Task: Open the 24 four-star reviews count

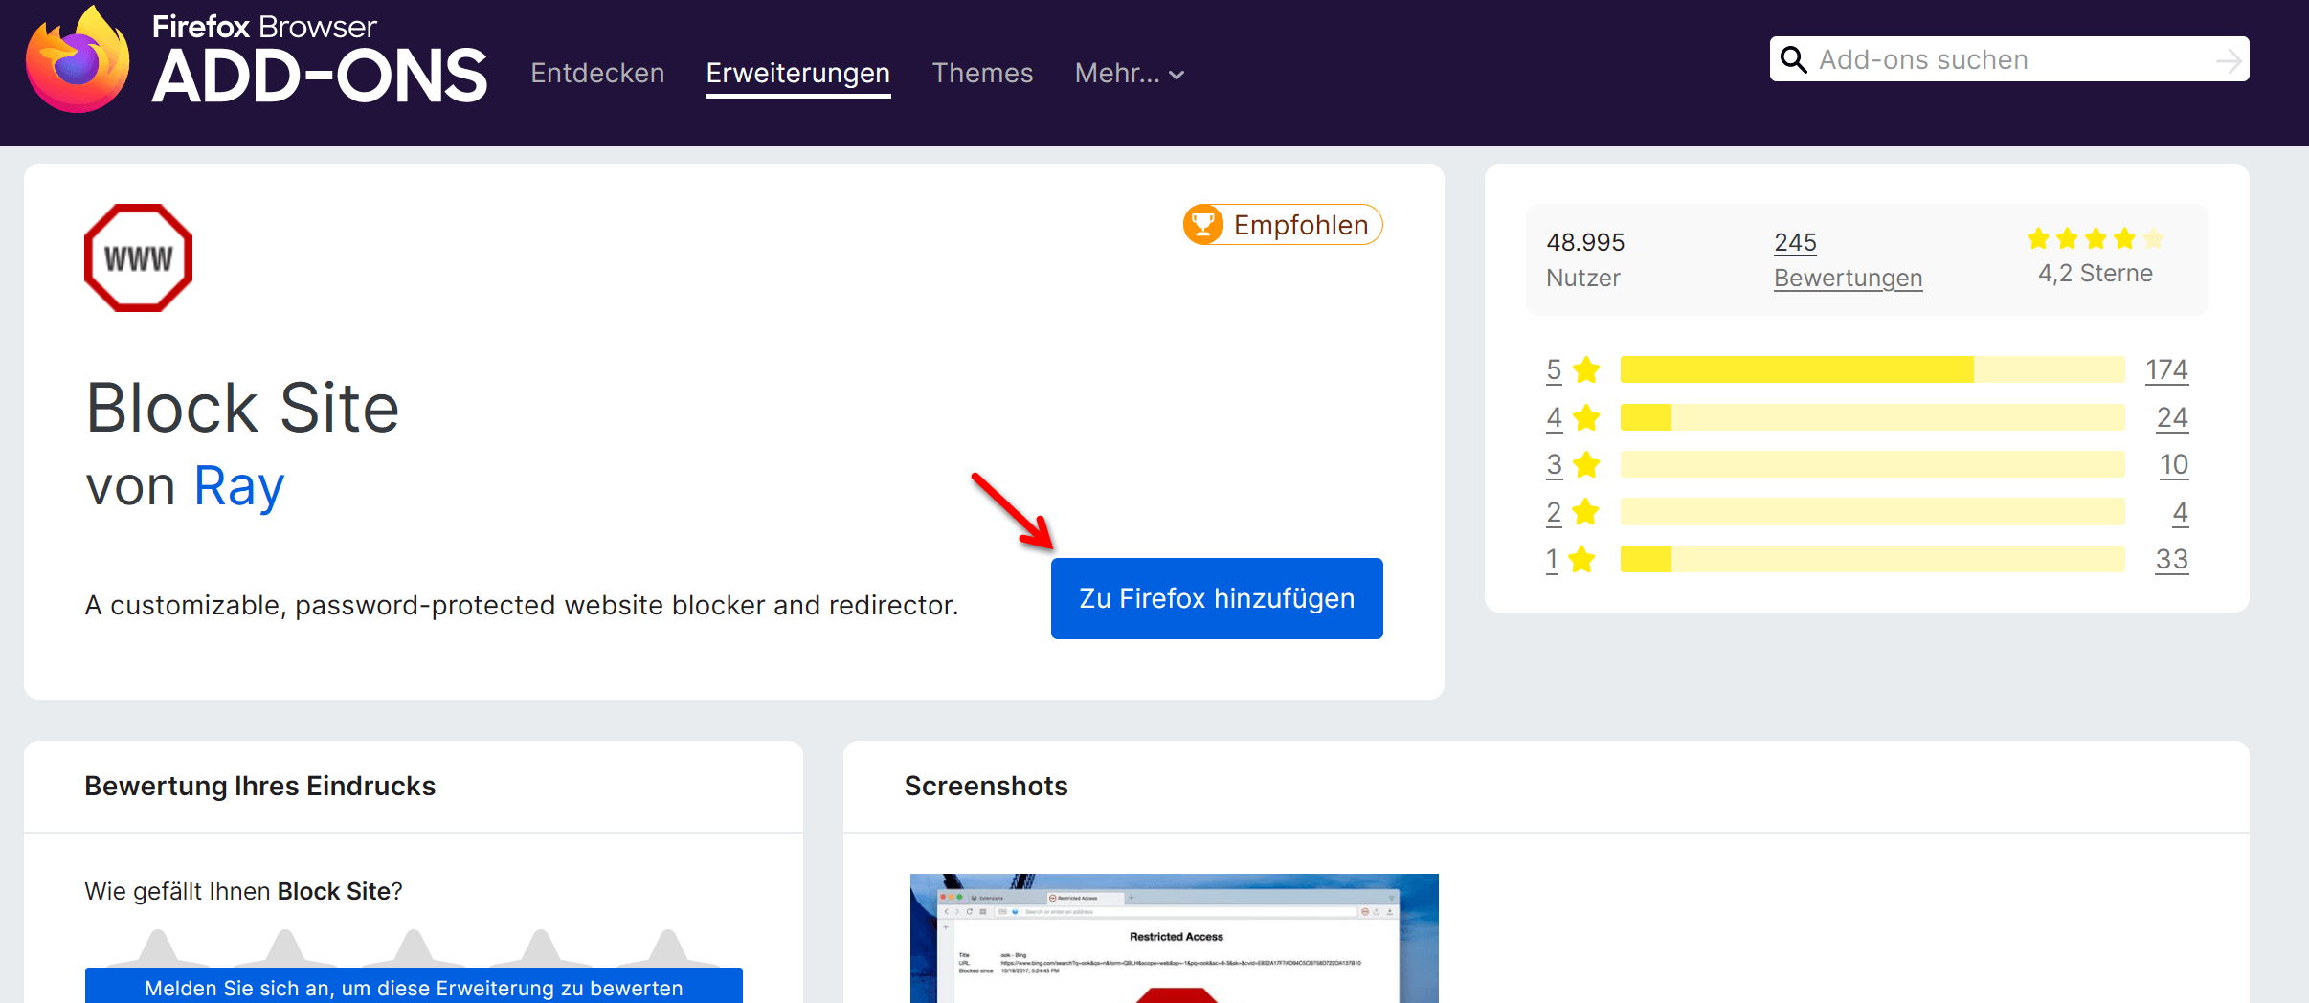Action: tap(2172, 417)
